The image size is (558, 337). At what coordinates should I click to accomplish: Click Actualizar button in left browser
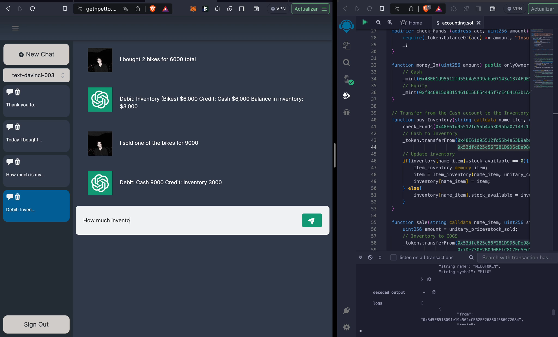pyautogui.click(x=306, y=9)
